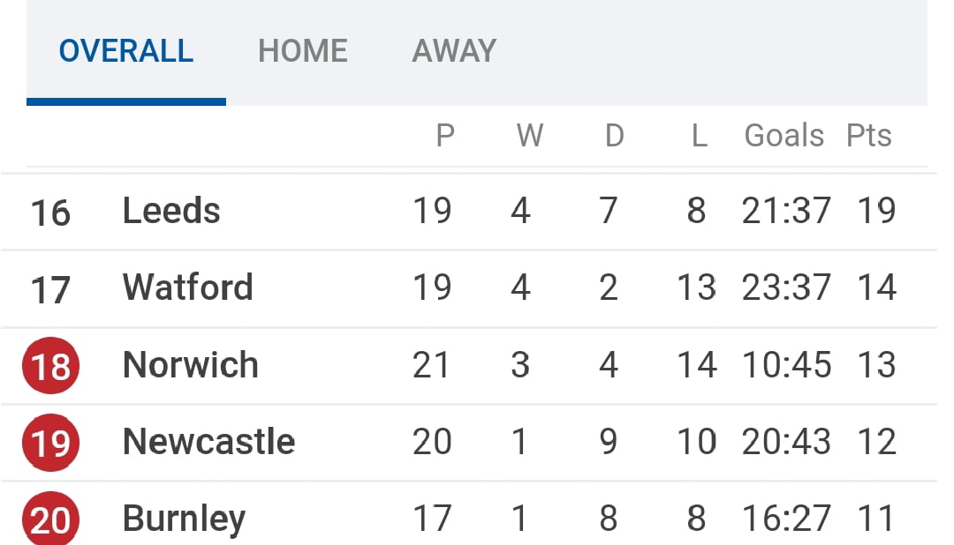Click the W (wins) column header
Screen dimensions: 954x545
pyautogui.click(x=529, y=136)
